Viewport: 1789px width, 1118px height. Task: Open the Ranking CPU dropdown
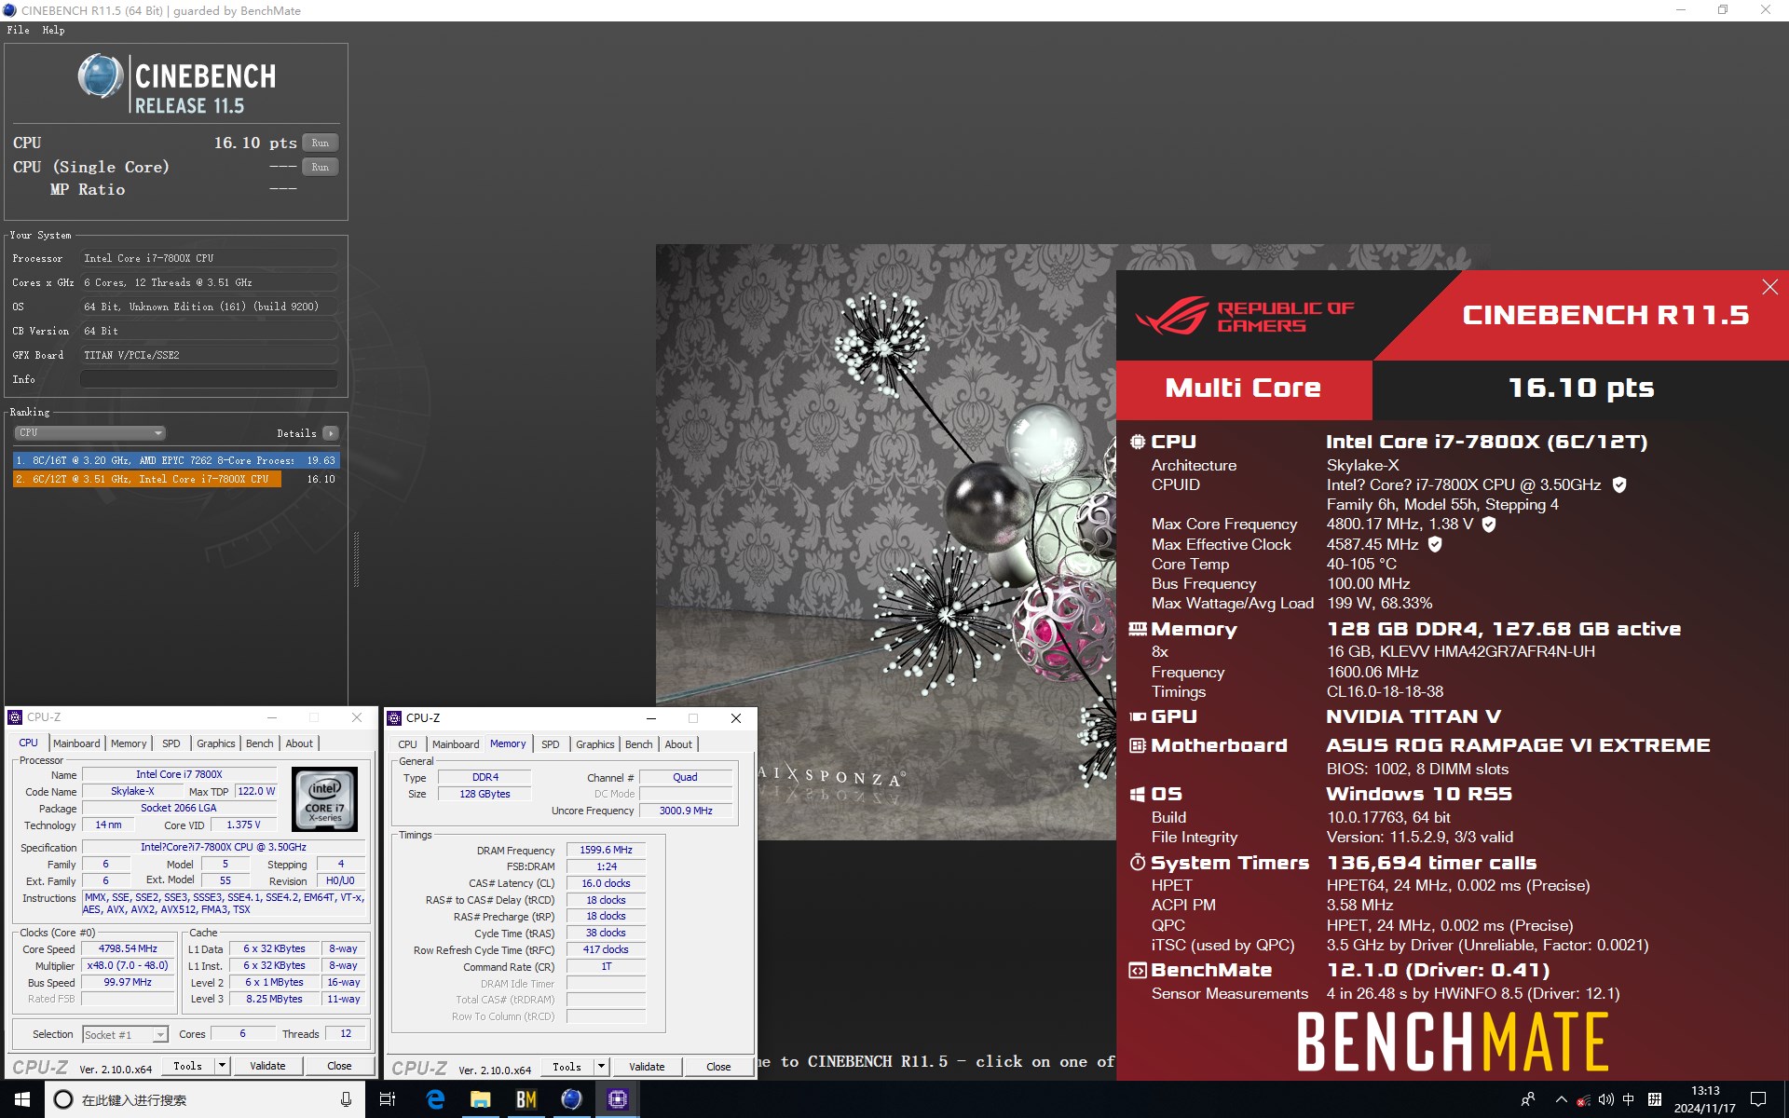(x=89, y=432)
